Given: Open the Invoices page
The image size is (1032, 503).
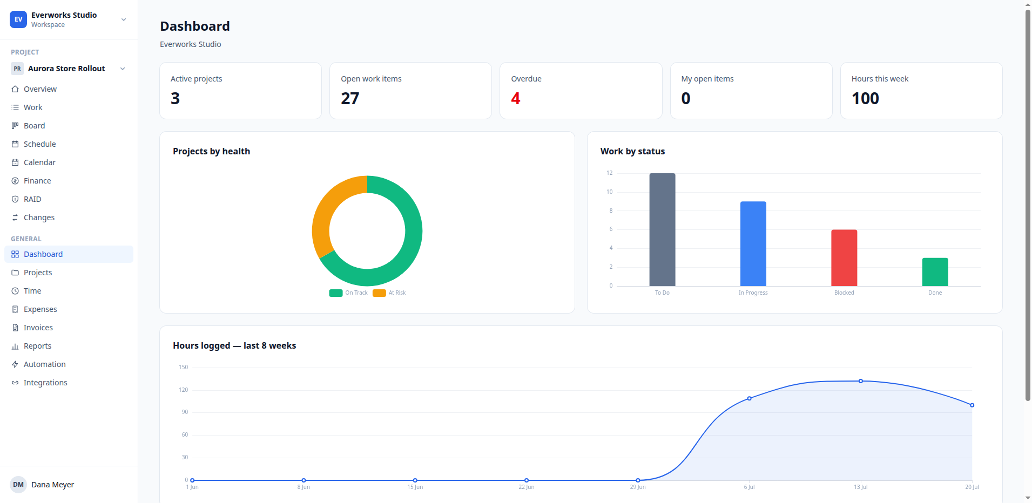Looking at the screenshot, I should point(69,328).
